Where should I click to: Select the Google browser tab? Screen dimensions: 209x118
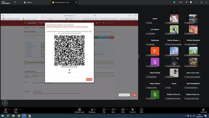click(50, 19)
